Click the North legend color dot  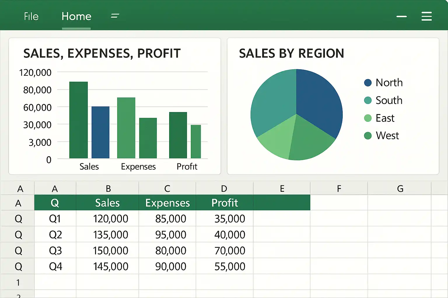(x=368, y=83)
